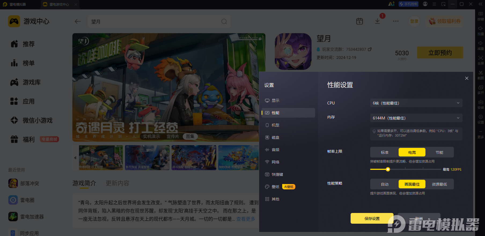Open the Shortcuts (快捷键) settings category
485x236 pixels.
tap(288, 174)
